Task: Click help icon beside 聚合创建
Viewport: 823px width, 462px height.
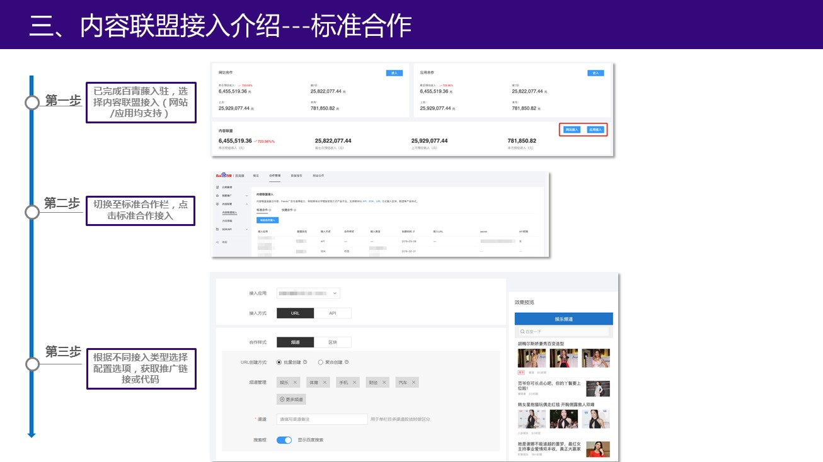Action: pos(347,362)
